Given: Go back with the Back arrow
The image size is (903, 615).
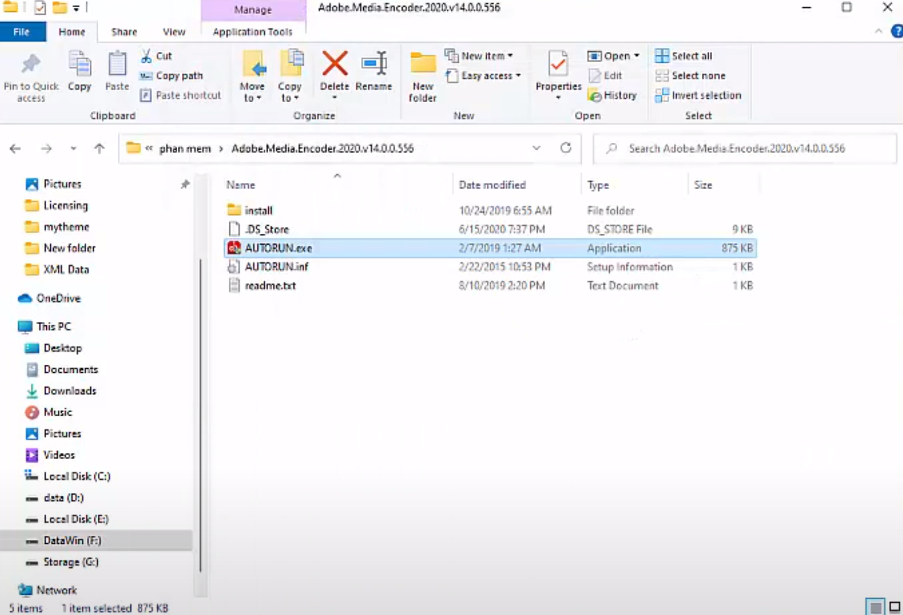Looking at the screenshot, I should tap(15, 149).
